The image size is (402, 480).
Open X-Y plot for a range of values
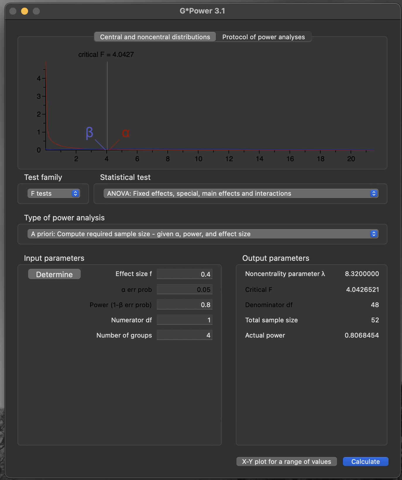click(286, 462)
